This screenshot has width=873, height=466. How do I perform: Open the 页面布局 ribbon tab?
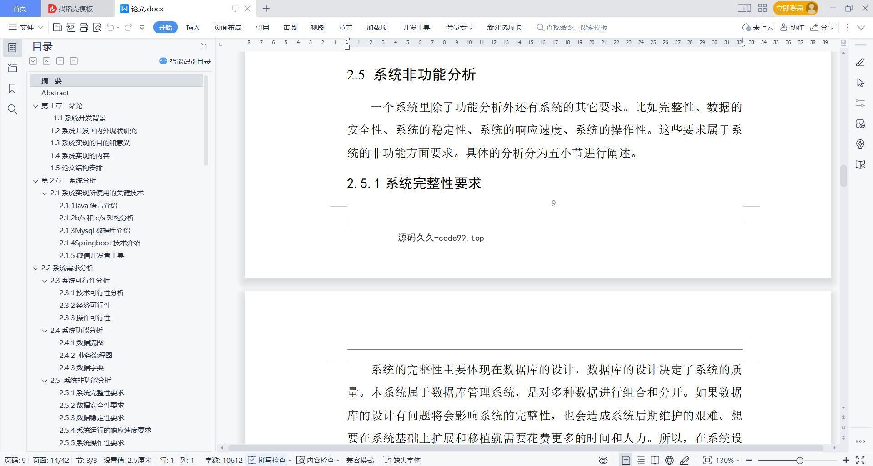pos(227,28)
